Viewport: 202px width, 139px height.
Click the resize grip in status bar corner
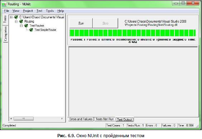point(197,126)
